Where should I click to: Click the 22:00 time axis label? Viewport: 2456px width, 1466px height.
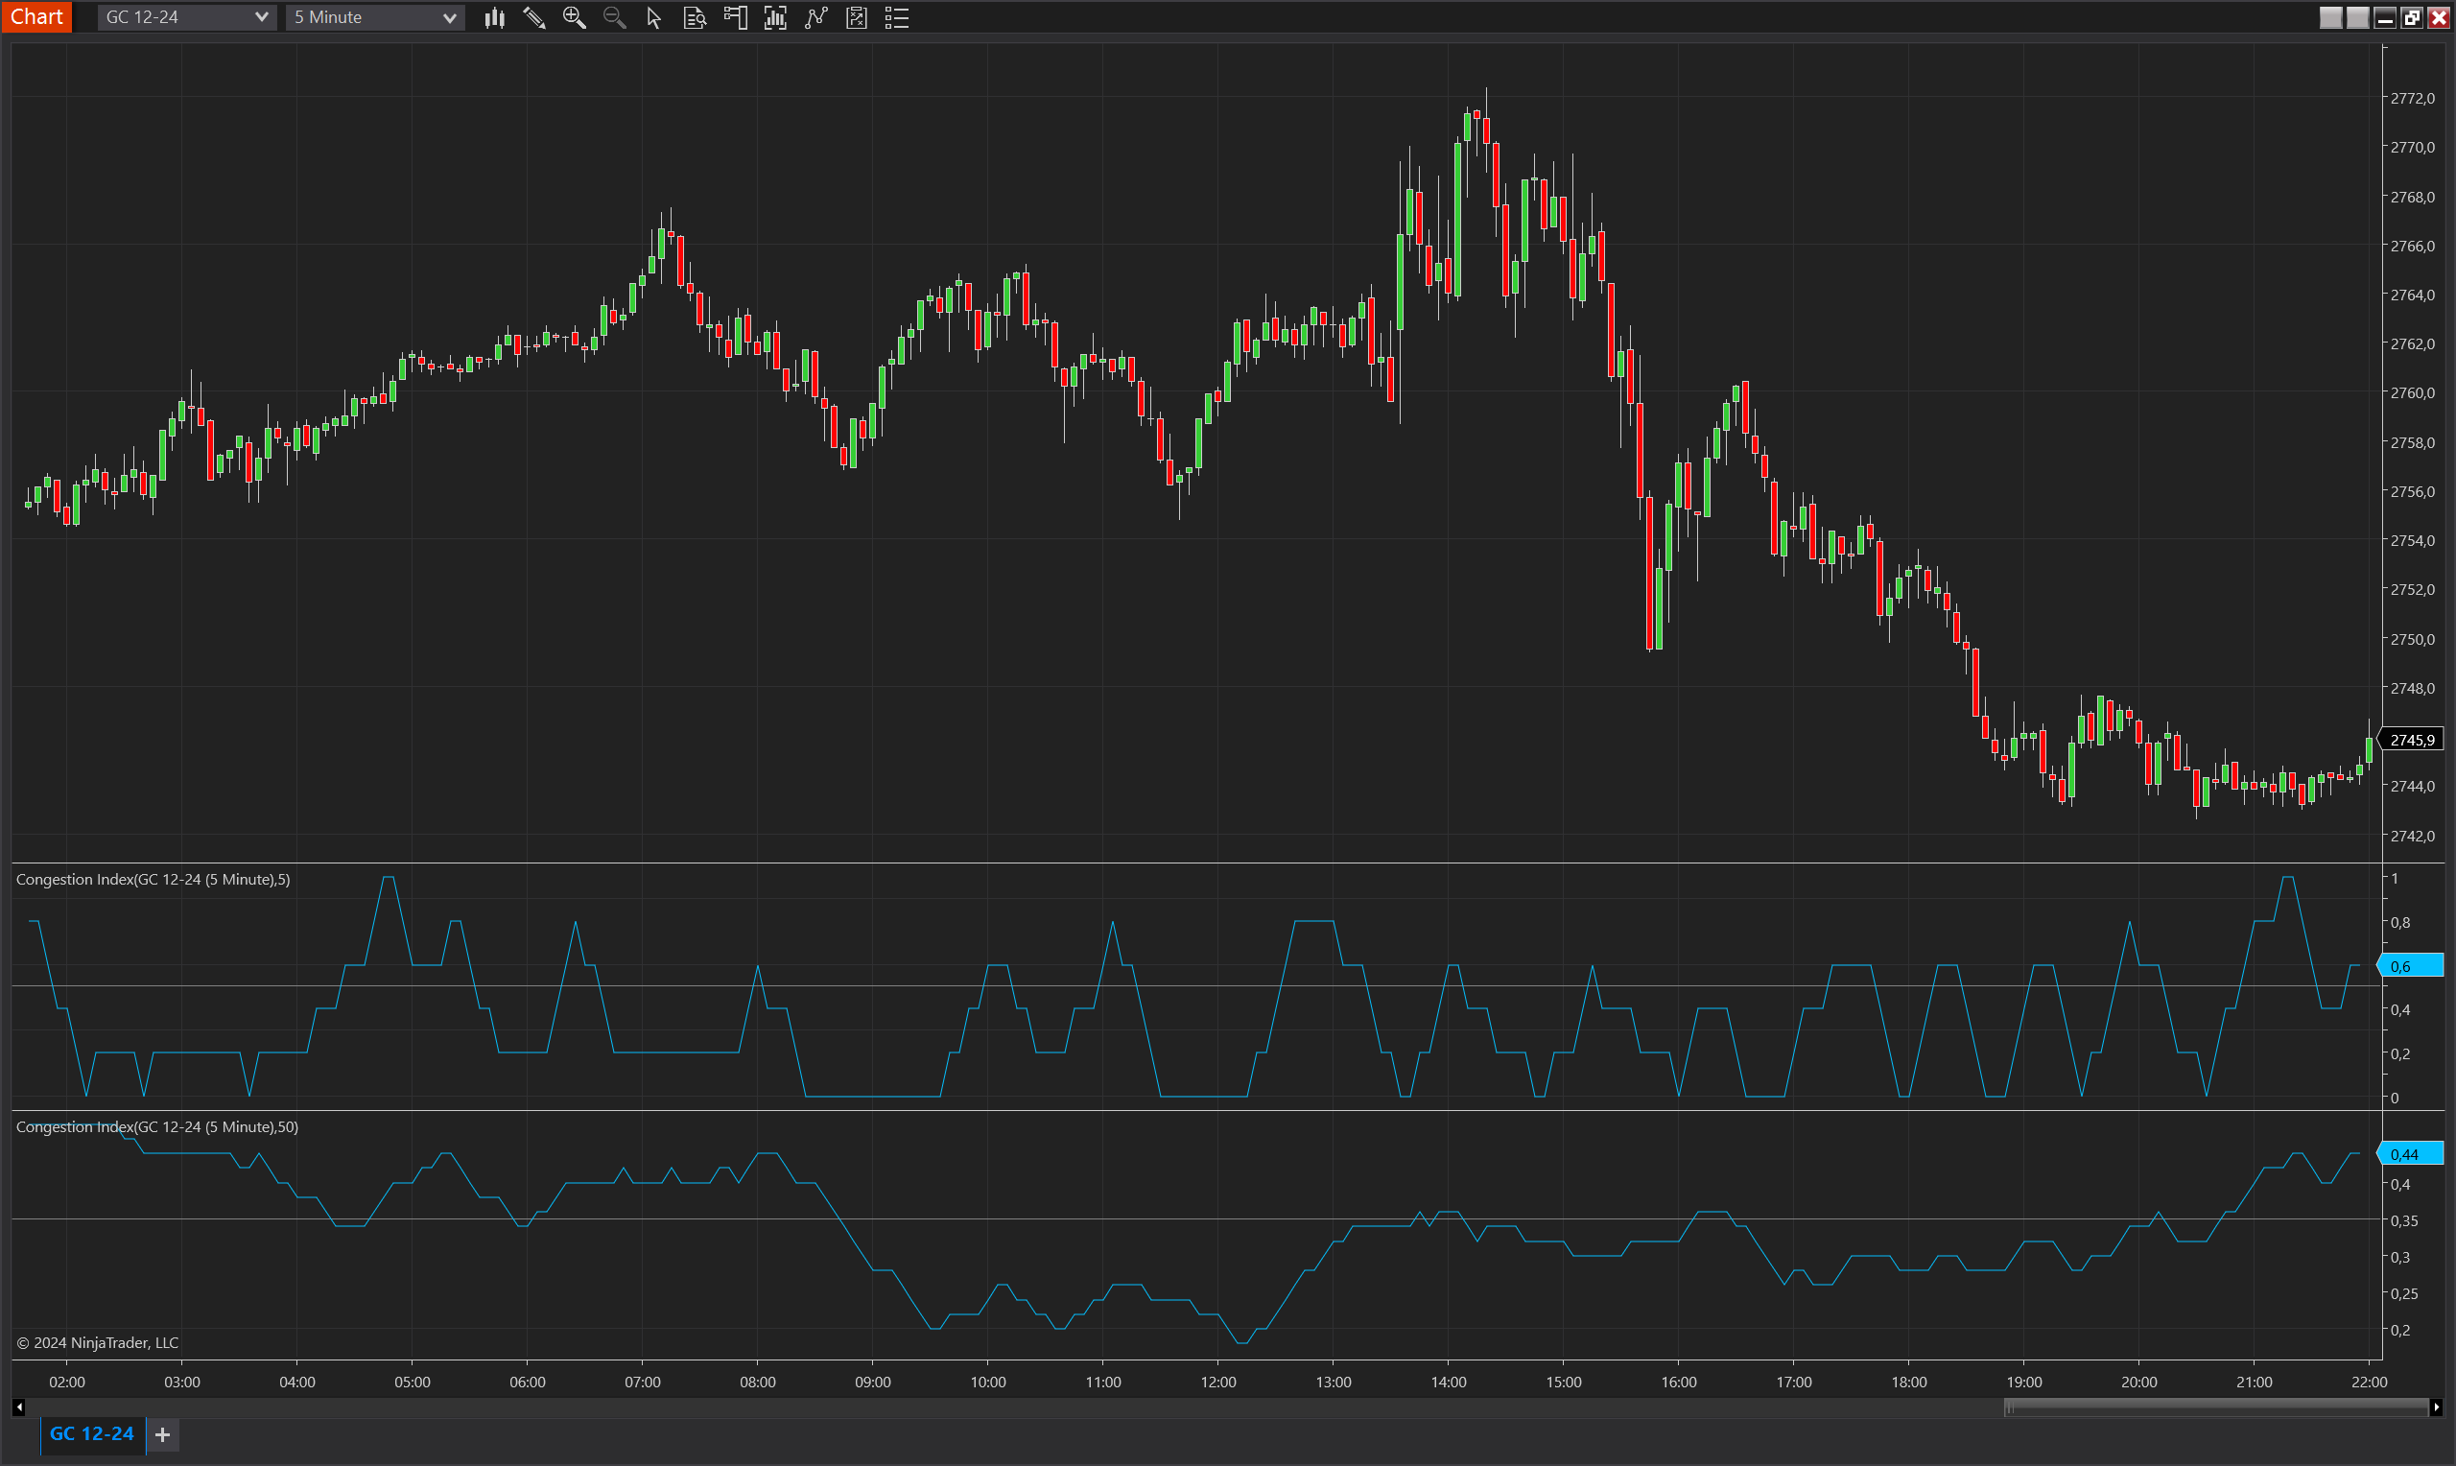(x=2369, y=1382)
